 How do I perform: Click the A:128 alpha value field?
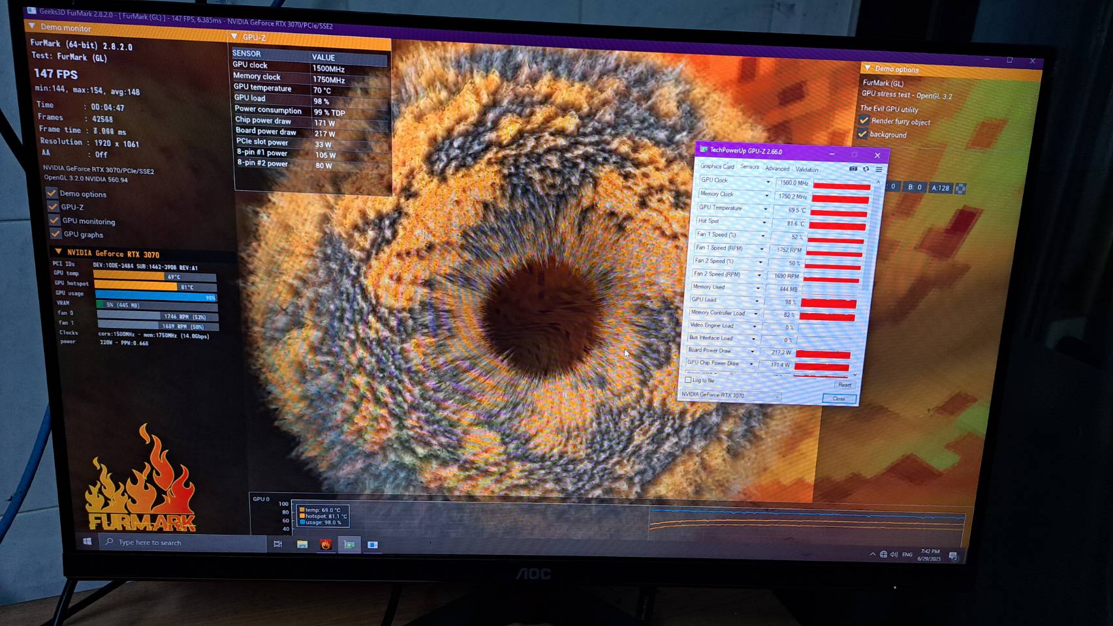[x=941, y=188]
